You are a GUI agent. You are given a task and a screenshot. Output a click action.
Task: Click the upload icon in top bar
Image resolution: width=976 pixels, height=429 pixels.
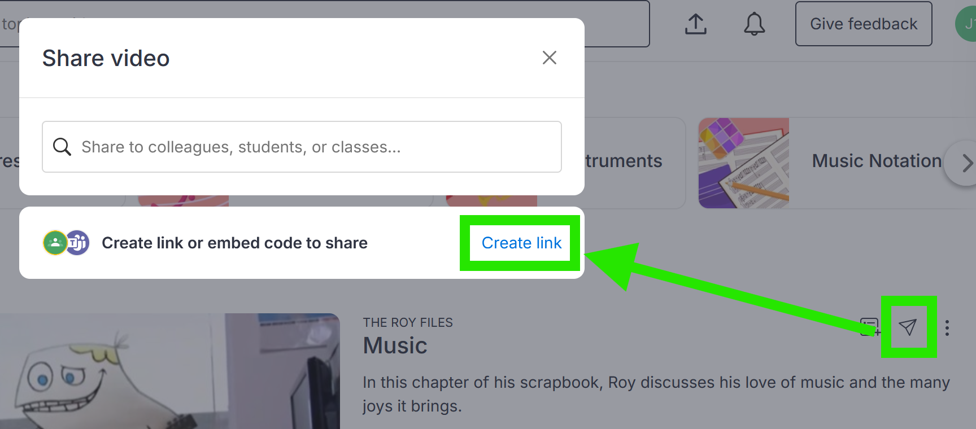click(x=696, y=24)
